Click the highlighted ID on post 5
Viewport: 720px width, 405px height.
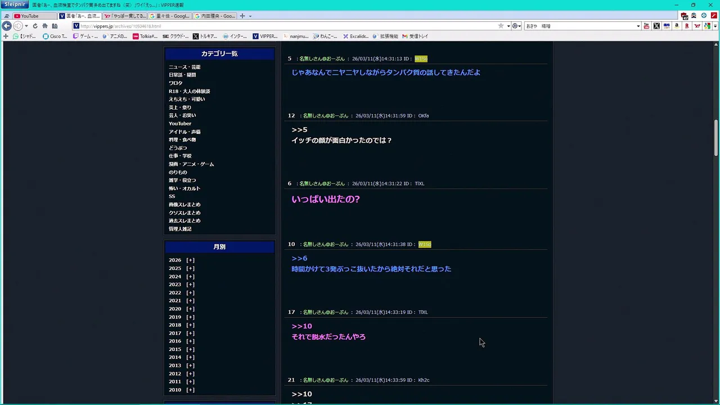421,58
